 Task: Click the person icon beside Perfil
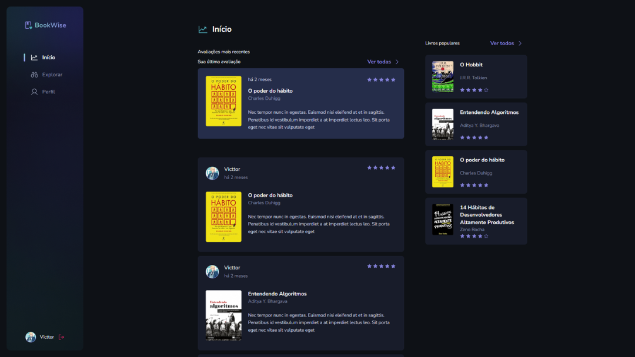tap(35, 92)
